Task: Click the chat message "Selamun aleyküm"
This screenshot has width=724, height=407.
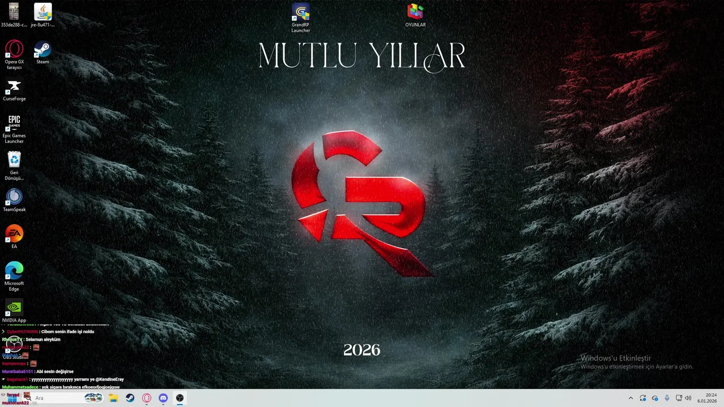Action: tap(43, 339)
